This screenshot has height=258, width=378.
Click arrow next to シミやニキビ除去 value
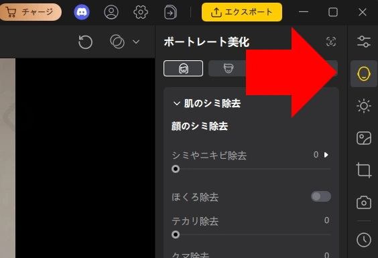(326, 155)
